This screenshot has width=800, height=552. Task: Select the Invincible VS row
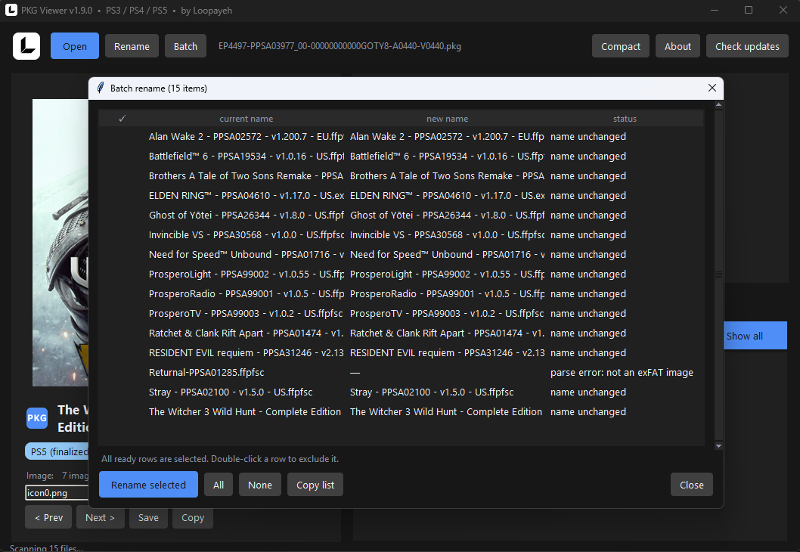(x=401, y=234)
